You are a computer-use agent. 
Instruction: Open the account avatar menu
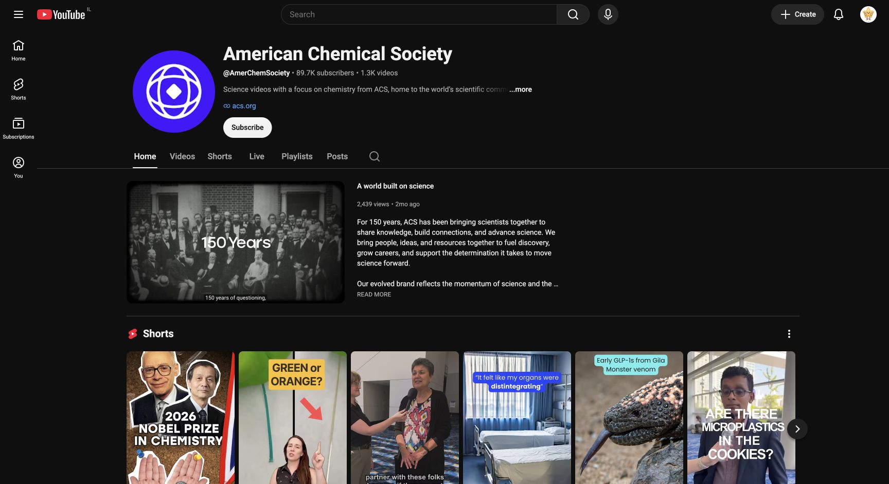(868, 14)
